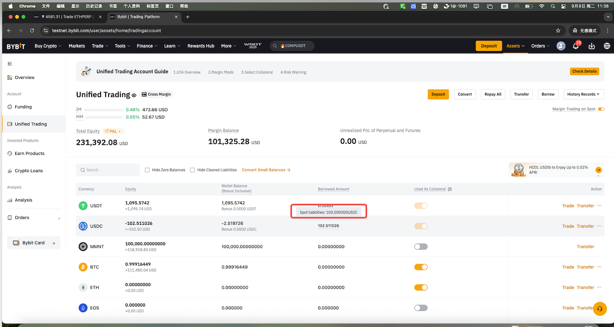Collapse the sidebar with hamburger icon
The width and height of the screenshot is (614, 327).
10,64
